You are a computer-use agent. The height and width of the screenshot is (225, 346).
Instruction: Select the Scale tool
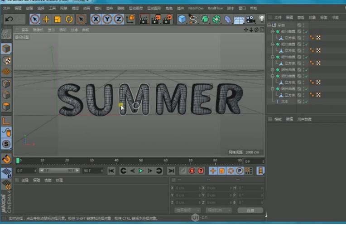tap(58, 19)
